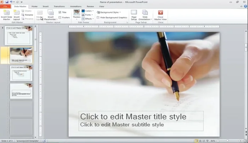Click the Page Setup icon
The image size is (248, 143).
(x=134, y=15)
